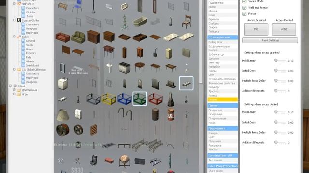Spawn the blue plastic chair prop

[78, 6]
